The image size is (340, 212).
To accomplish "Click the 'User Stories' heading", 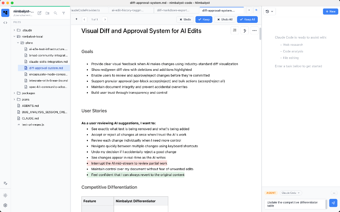I will click(94, 111).
